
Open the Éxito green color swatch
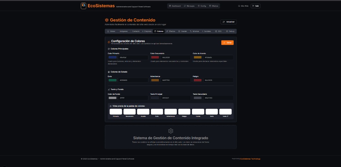click(113, 80)
